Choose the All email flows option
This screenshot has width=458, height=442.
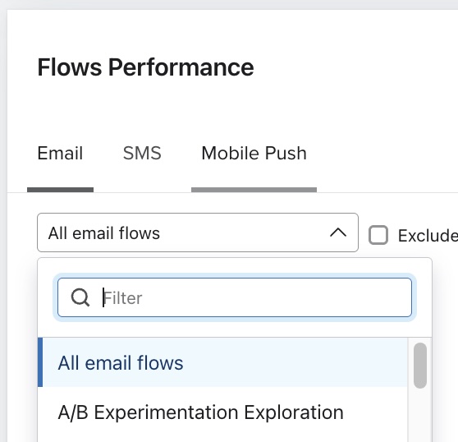[222, 362]
